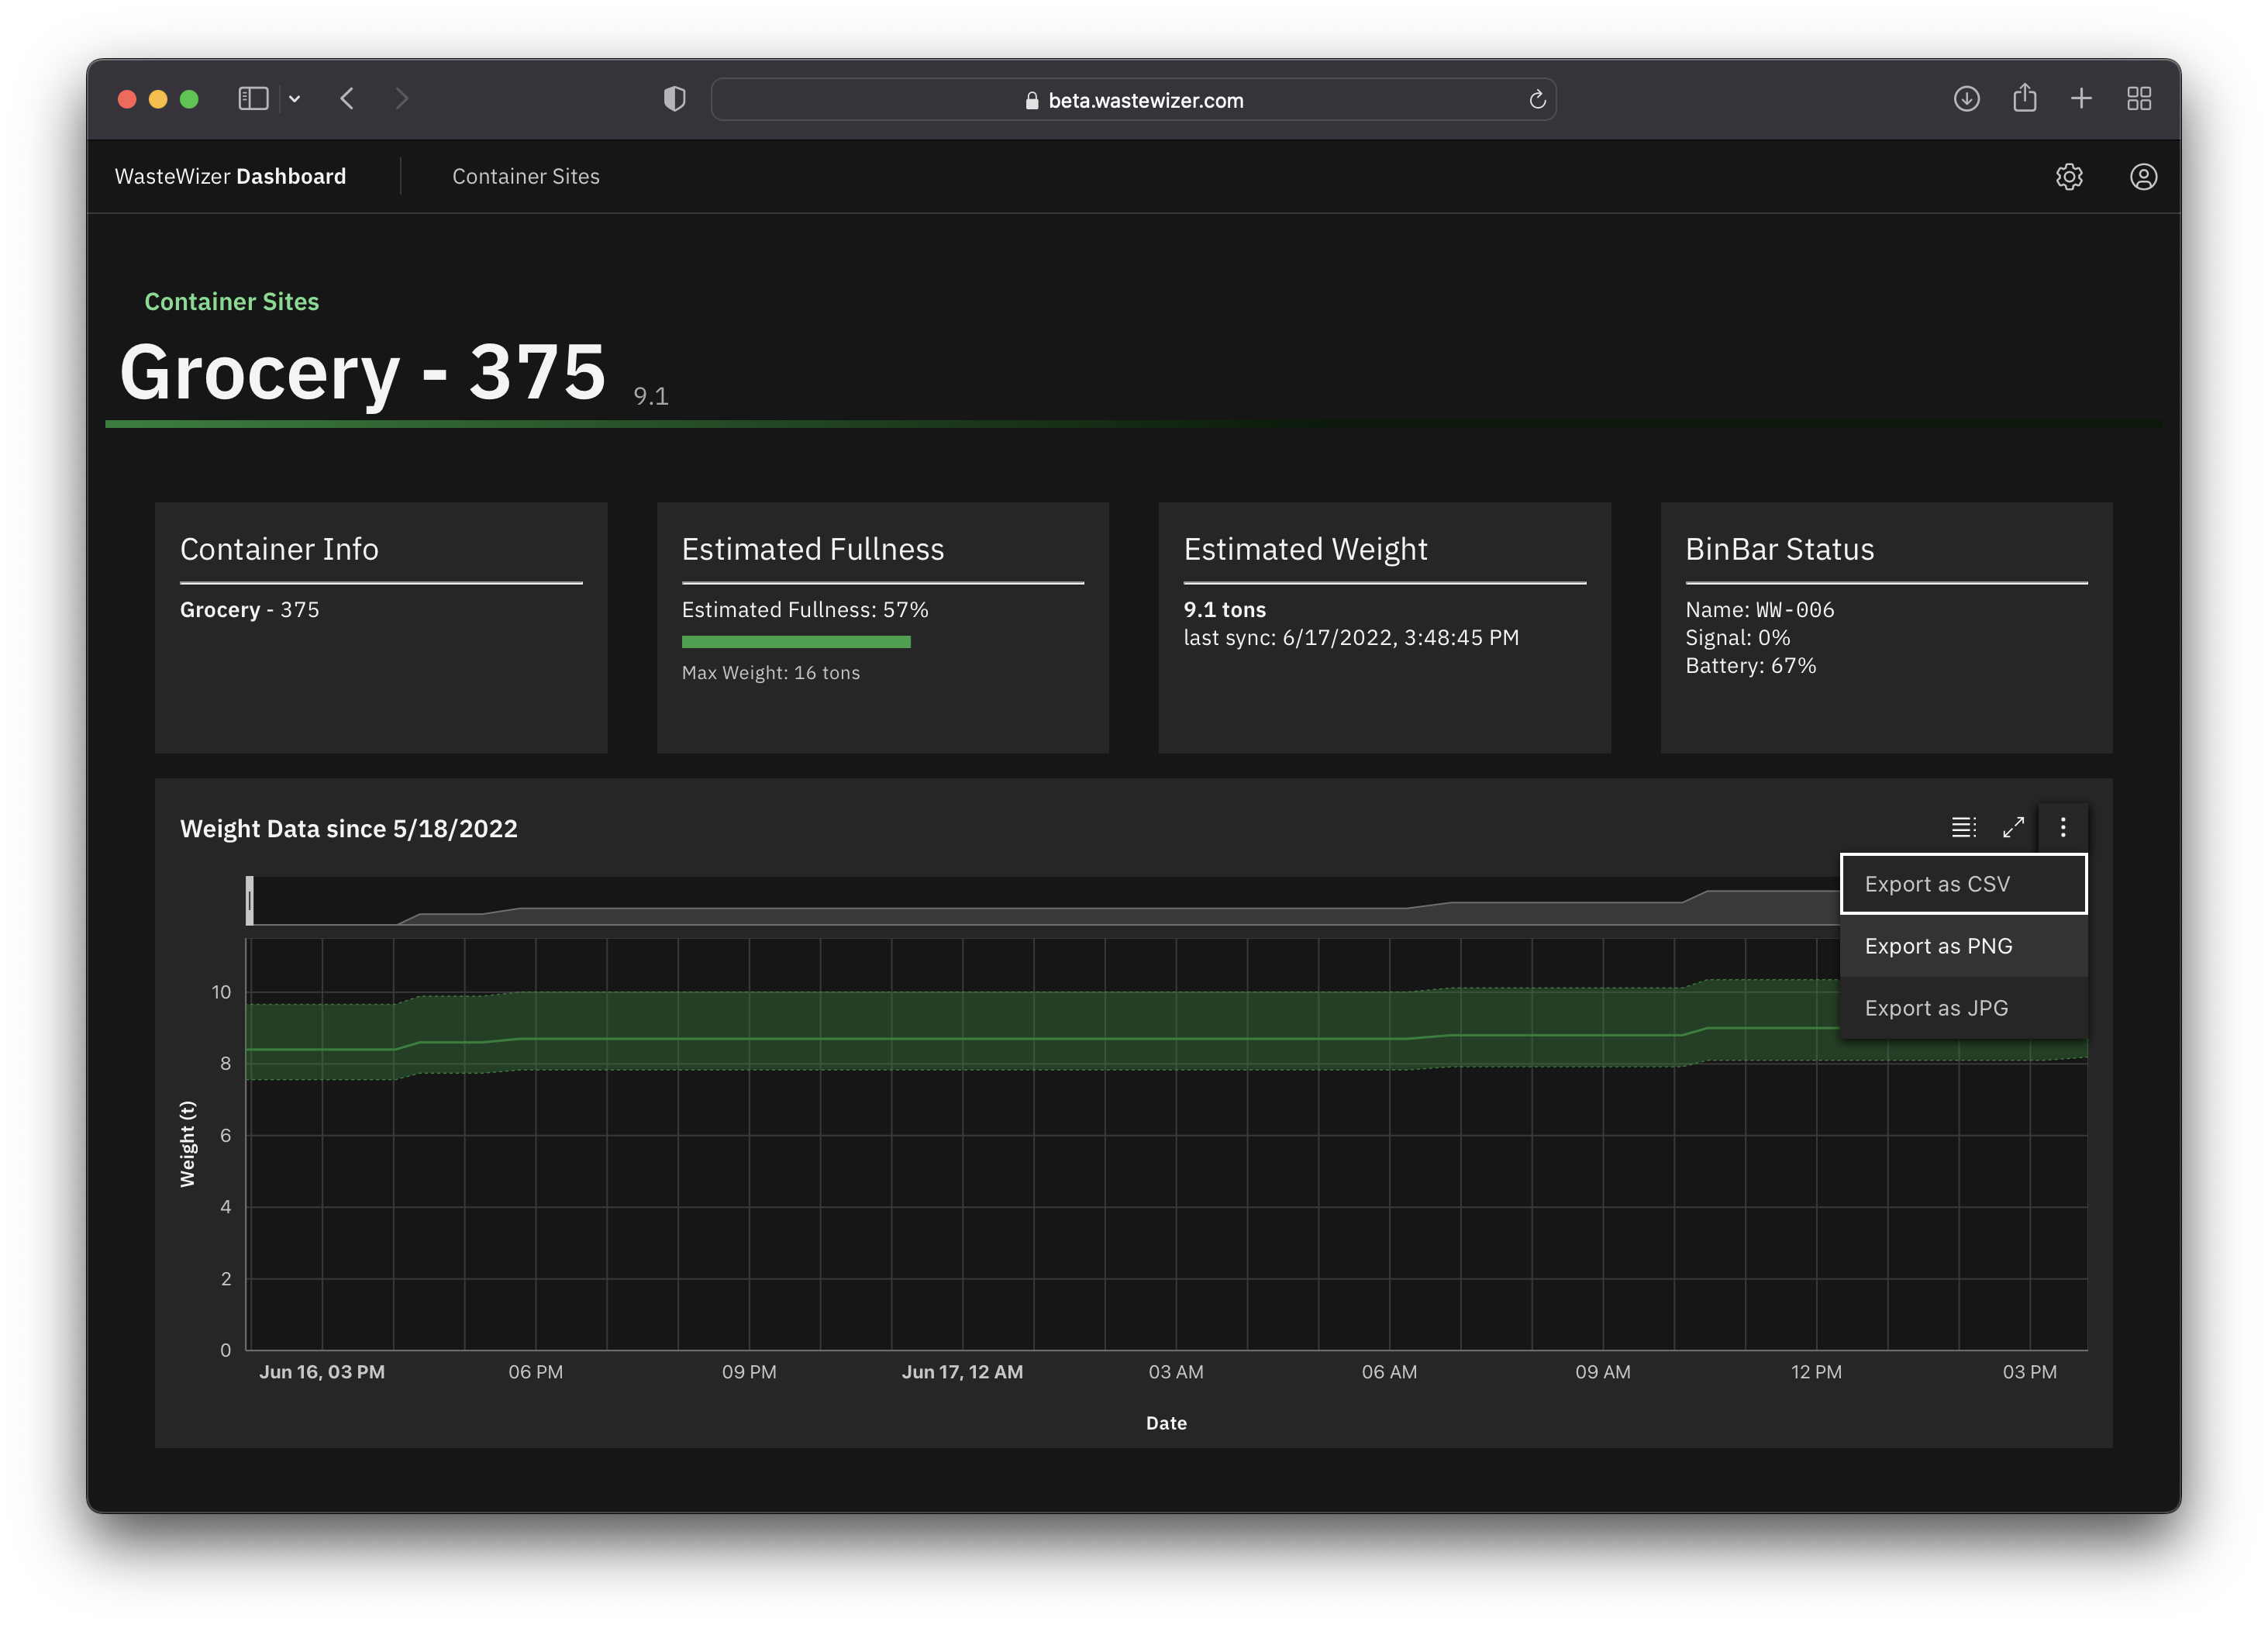Select the 'Grocery - 375' page heading
The image size is (2268, 1628).
363,372
